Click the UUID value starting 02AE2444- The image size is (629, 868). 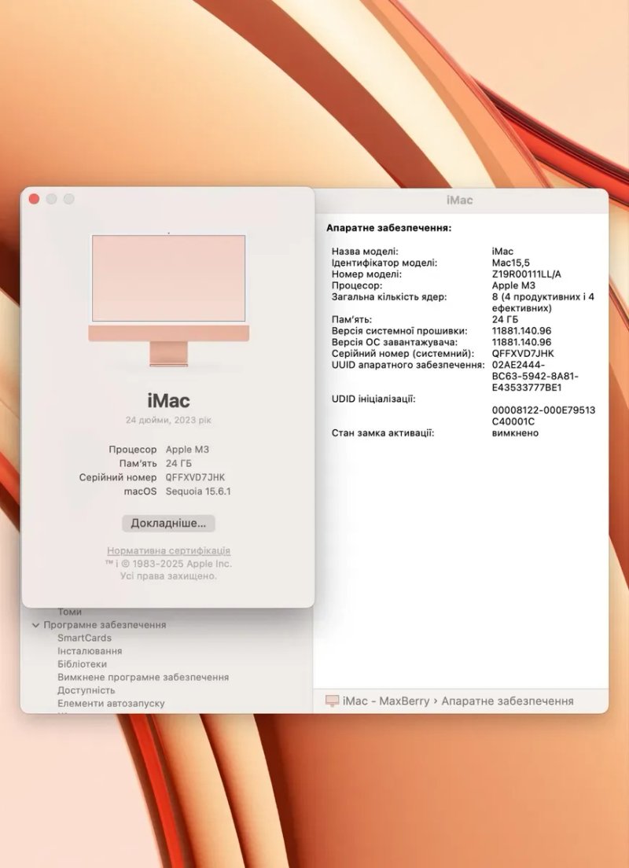coord(535,376)
